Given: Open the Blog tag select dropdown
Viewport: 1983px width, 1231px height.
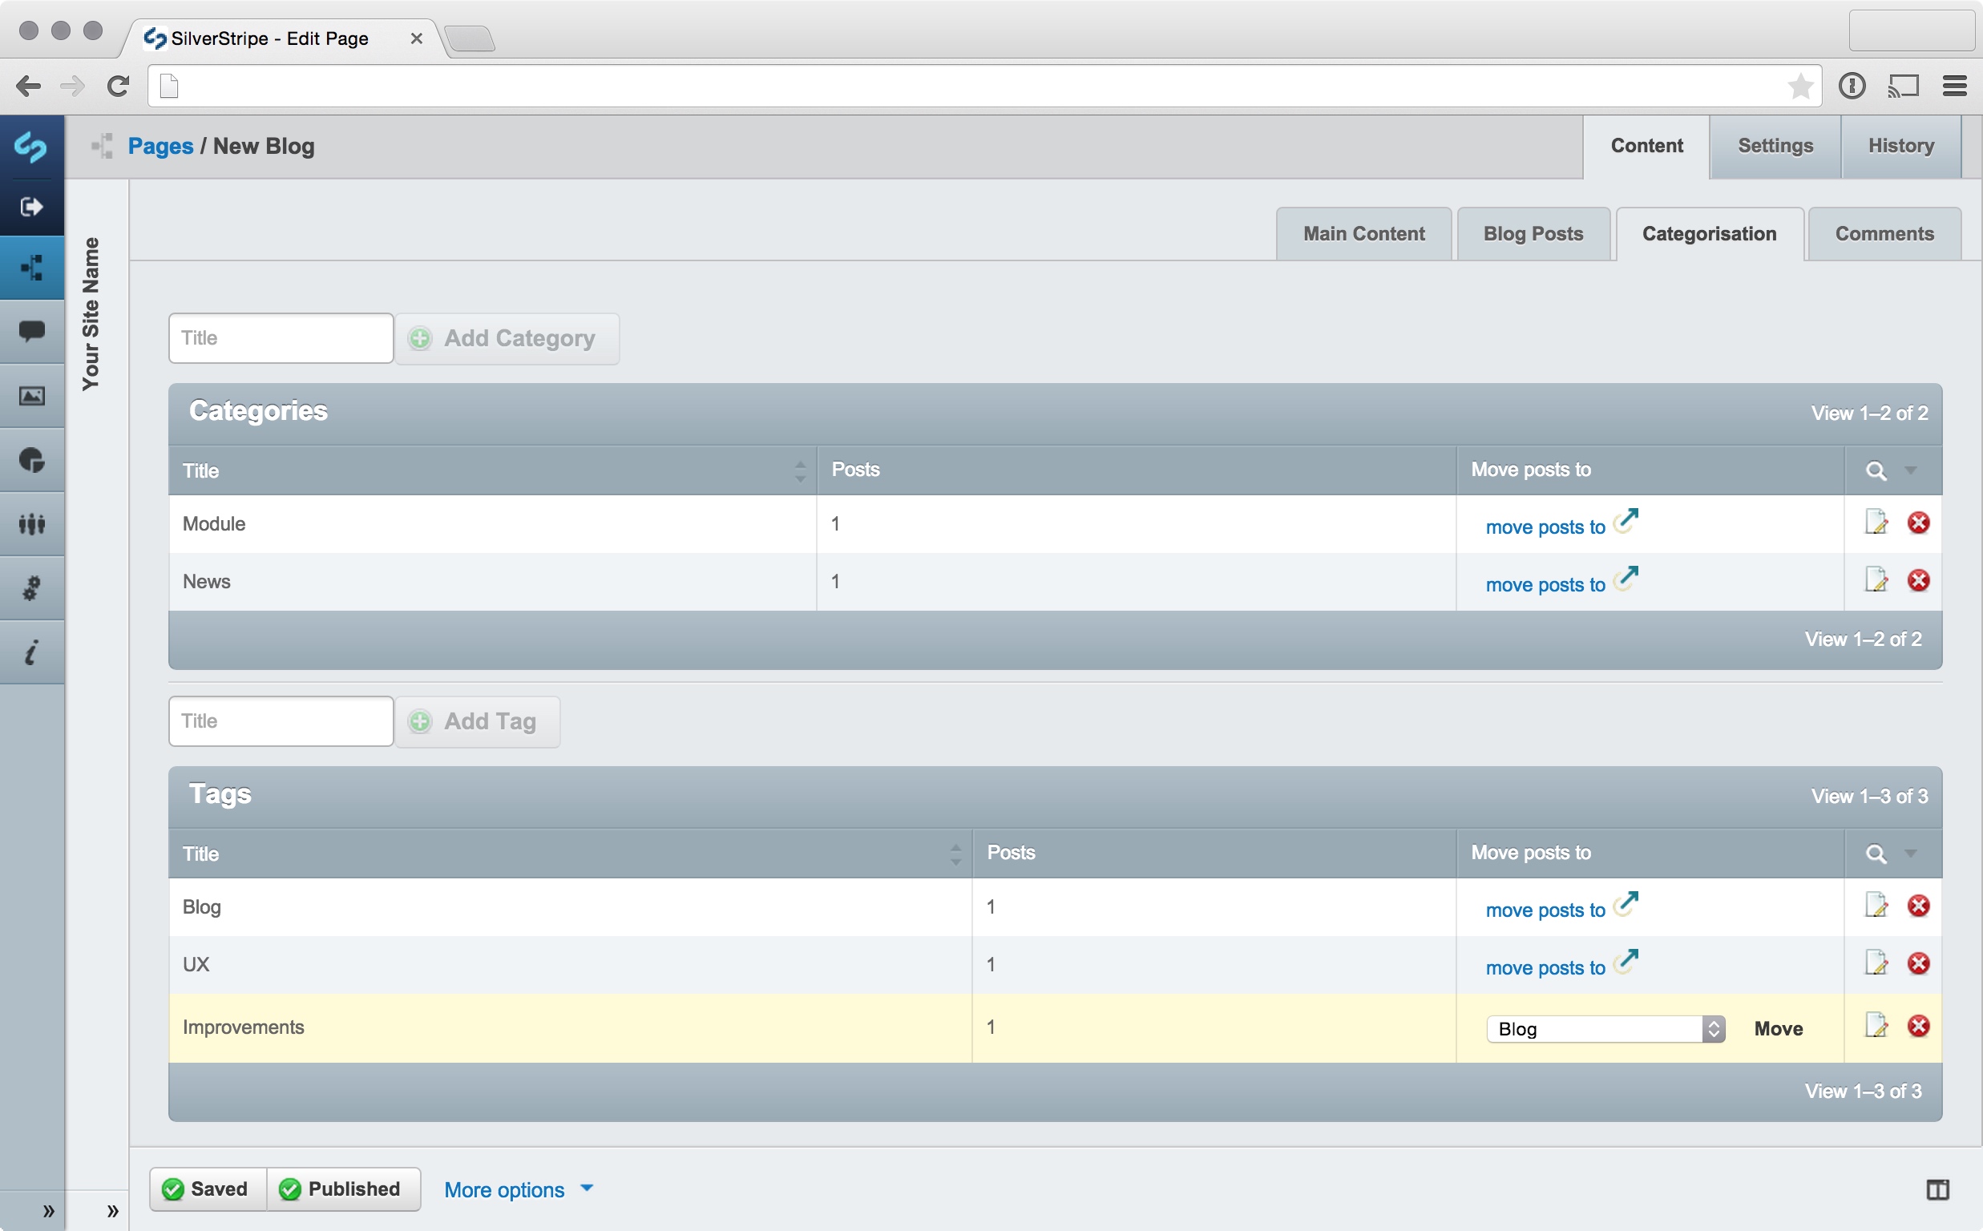Looking at the screenshot, I should point(1605,1029).
